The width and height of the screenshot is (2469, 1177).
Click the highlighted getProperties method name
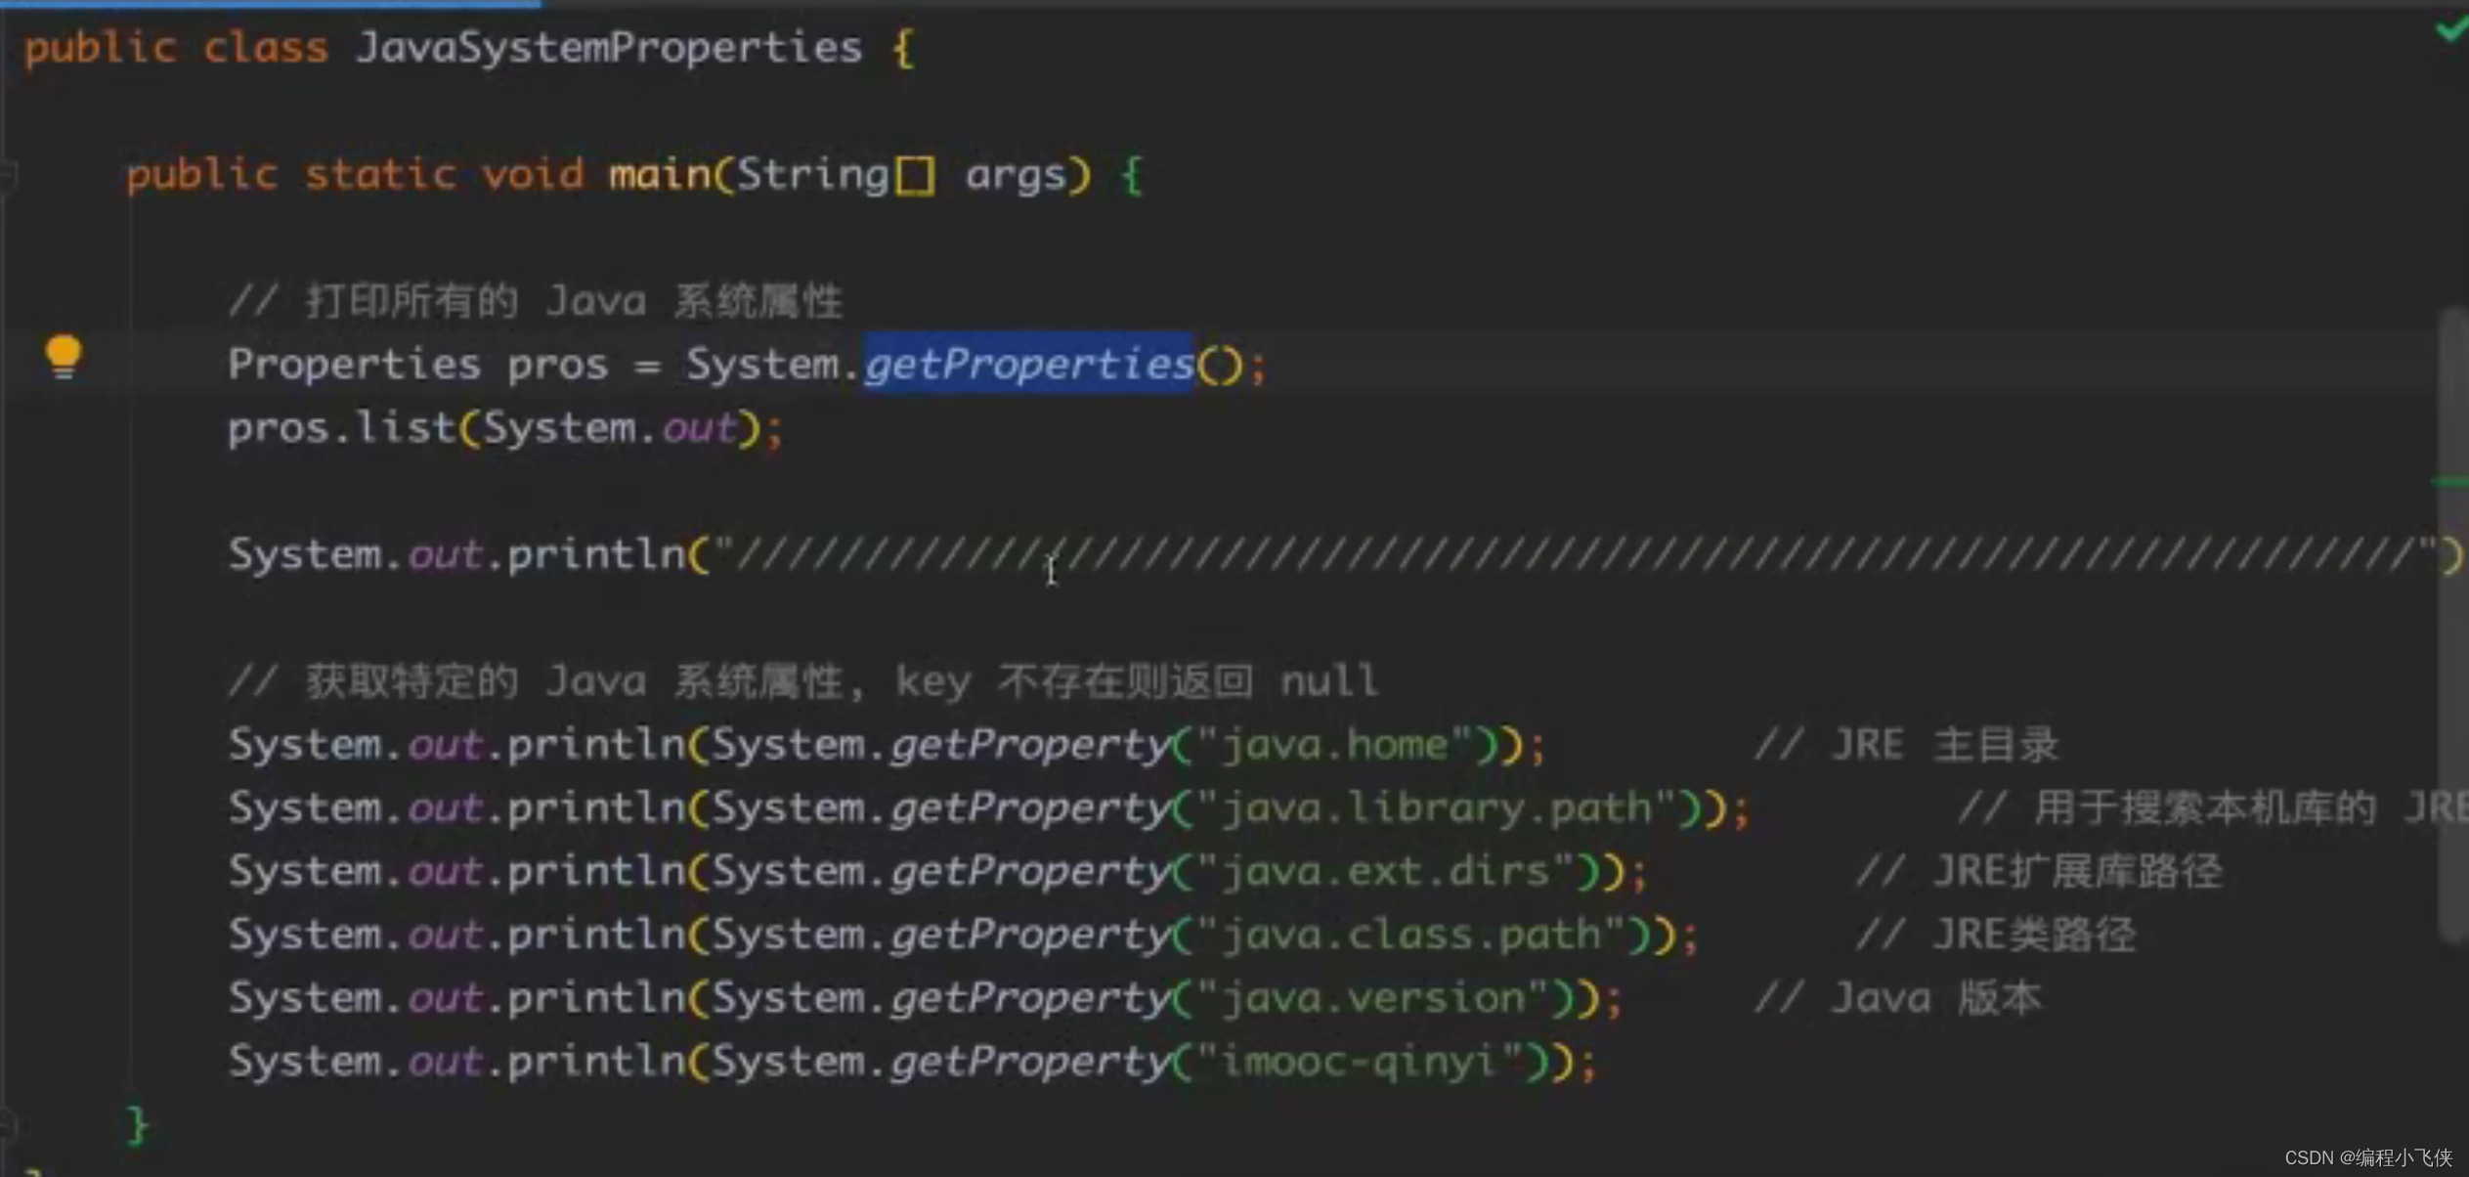(x=1028, y=364)
